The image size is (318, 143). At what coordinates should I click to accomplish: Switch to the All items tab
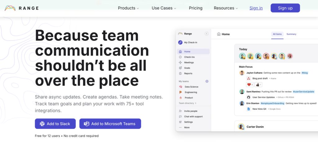(x=277, y=34)
